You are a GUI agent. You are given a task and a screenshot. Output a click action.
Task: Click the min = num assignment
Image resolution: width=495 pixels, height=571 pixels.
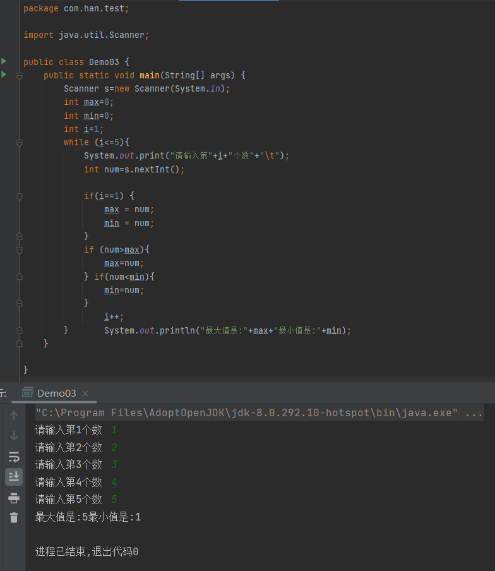pyautogui.click(x=129, y=223)
